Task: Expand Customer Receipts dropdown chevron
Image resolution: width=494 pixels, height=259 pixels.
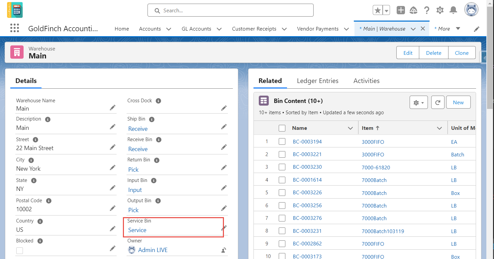Action: click(x=284, y=29)
